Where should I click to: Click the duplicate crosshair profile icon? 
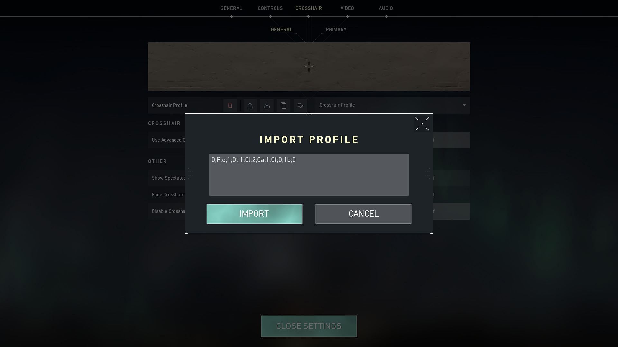coord(283,105)
